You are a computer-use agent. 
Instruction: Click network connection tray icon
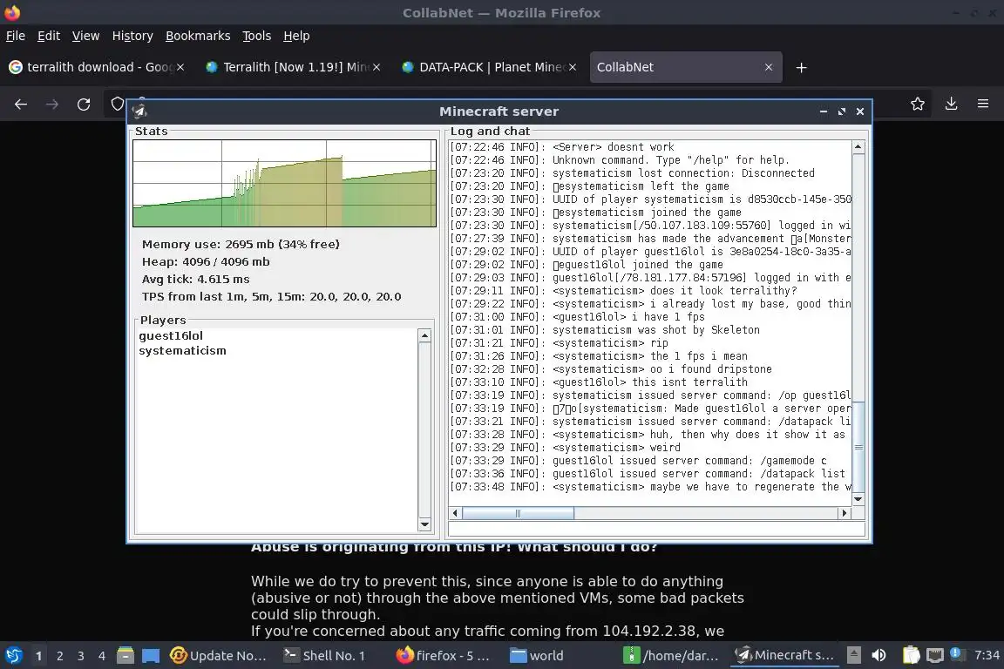pyautogui.click(x=935, y=655)
